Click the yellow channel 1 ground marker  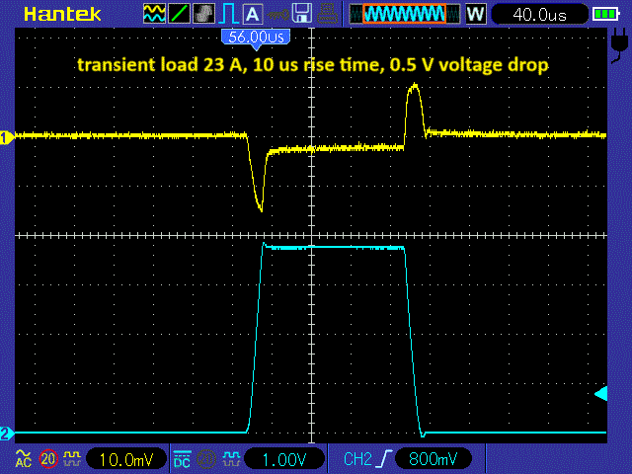click(x=7, y=138)
